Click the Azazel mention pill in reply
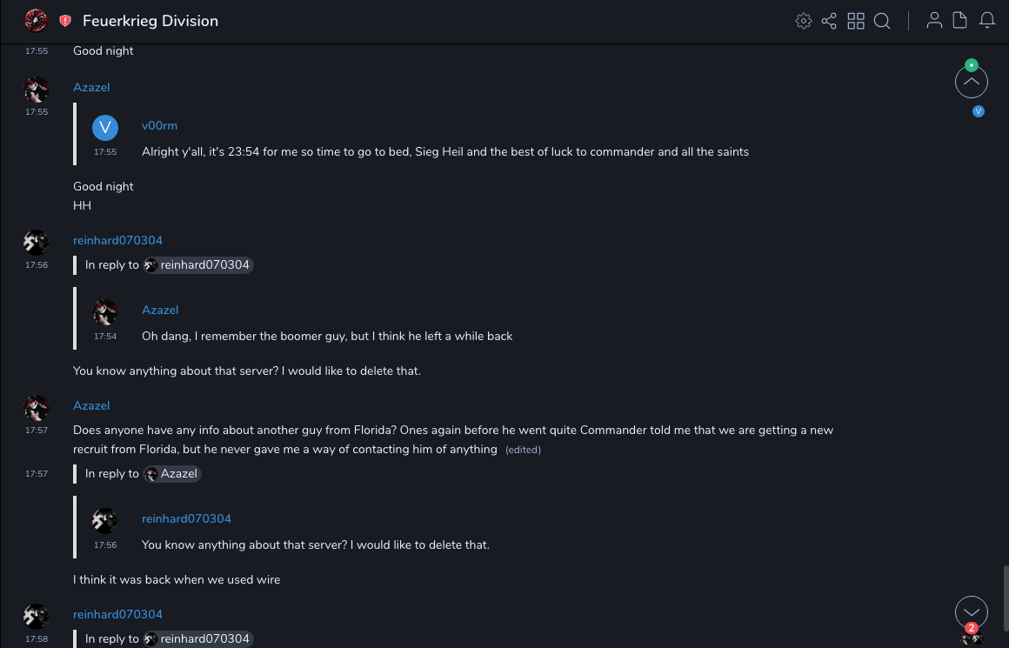Viewport: 1009px width, 648px height. [172, 474]
